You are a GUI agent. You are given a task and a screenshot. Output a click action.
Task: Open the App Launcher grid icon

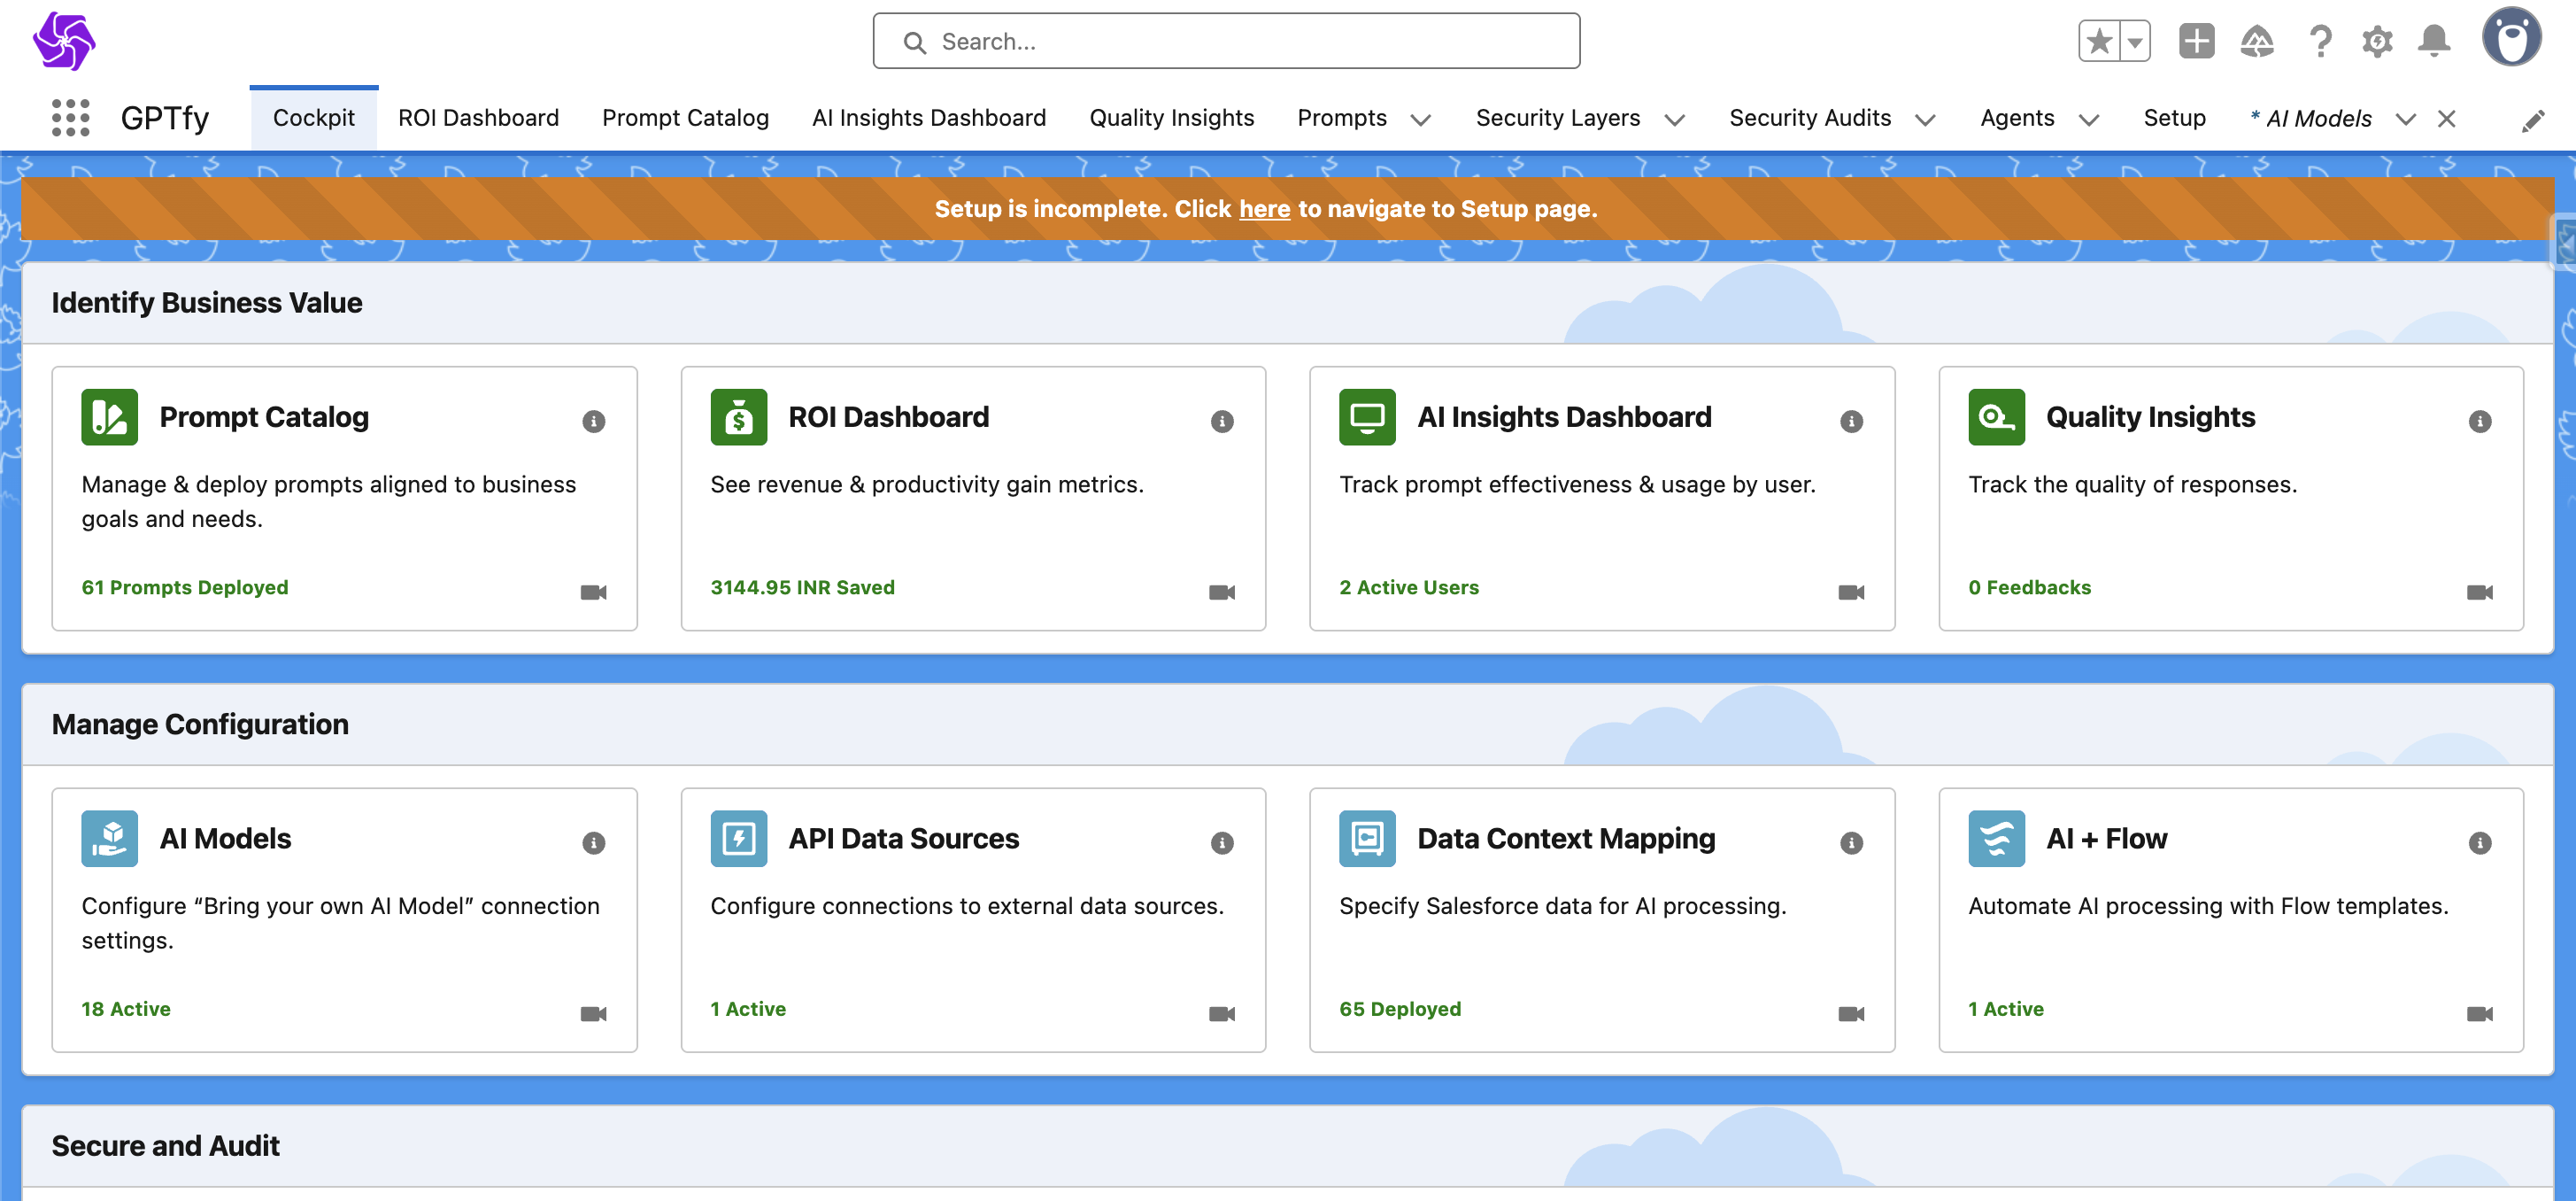tap(70, 118)
